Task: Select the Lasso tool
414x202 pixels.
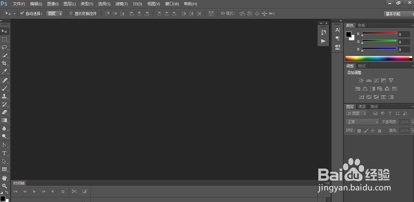Action: tap(4, 47)
